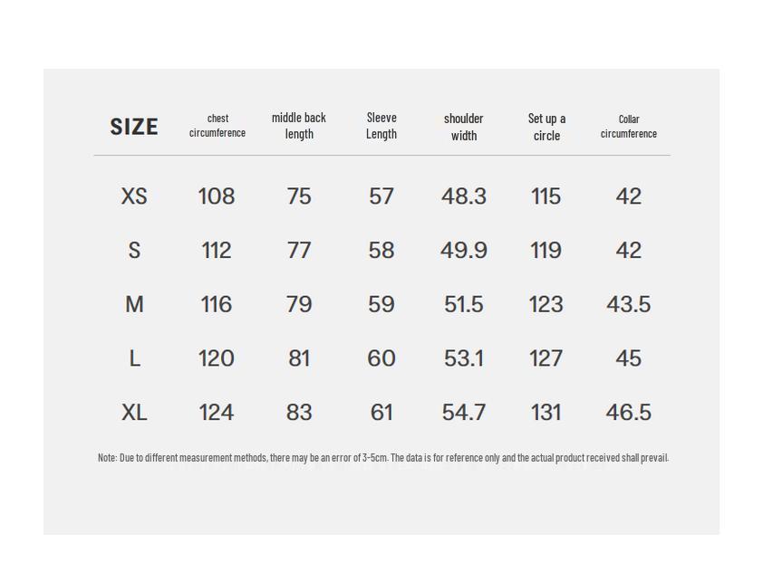Click the Set up a circle header
Screen dimensions: 763x572
click(546, 127)
